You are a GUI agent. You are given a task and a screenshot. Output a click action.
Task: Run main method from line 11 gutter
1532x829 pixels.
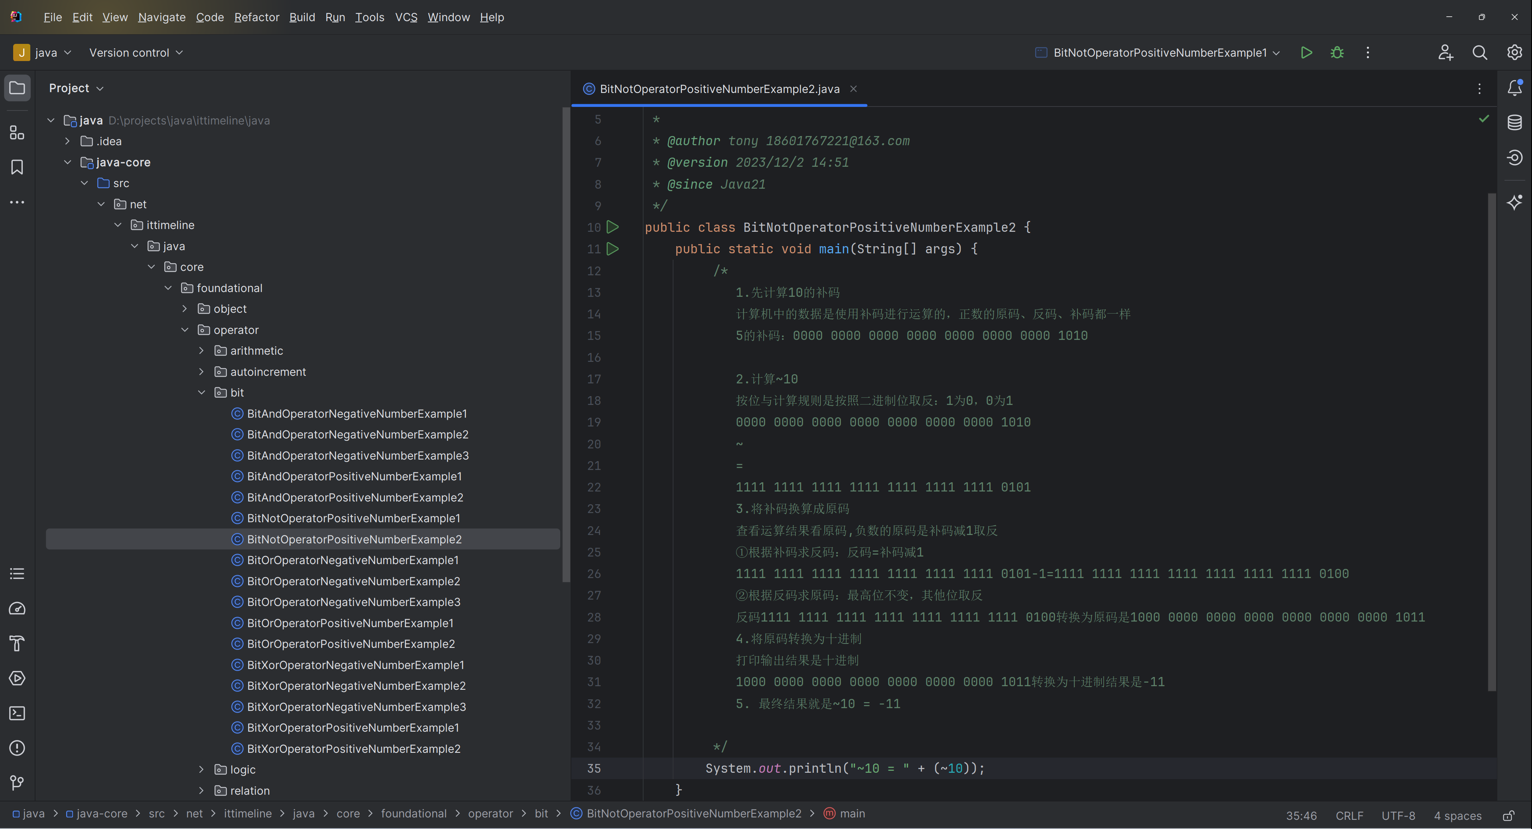click(612, 249)
